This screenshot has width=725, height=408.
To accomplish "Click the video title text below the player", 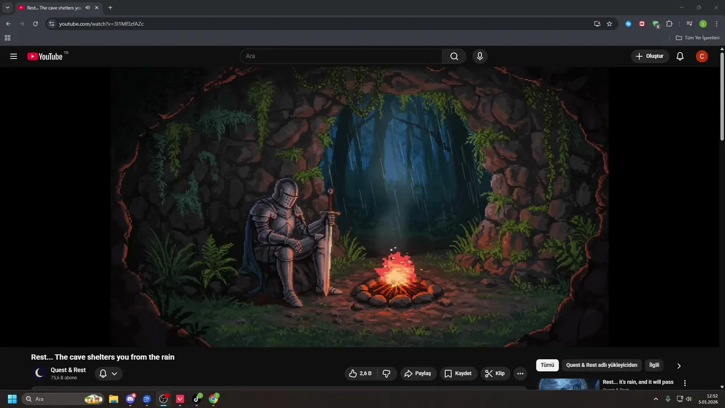I will pyautogui.click(x=103, y=357).
